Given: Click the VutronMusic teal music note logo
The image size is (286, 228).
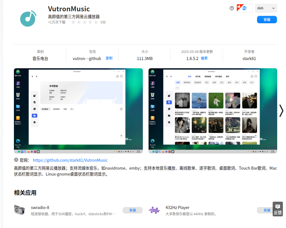Looking at the screenshot, I should coord(28,18).
